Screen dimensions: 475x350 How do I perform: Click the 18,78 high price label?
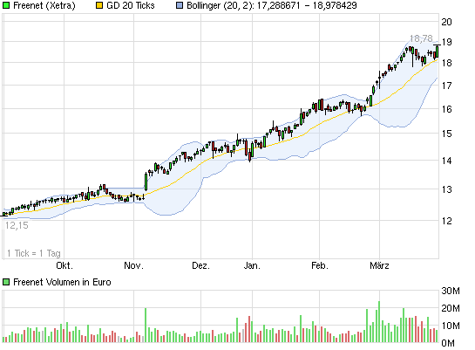(x=421, y=38)
